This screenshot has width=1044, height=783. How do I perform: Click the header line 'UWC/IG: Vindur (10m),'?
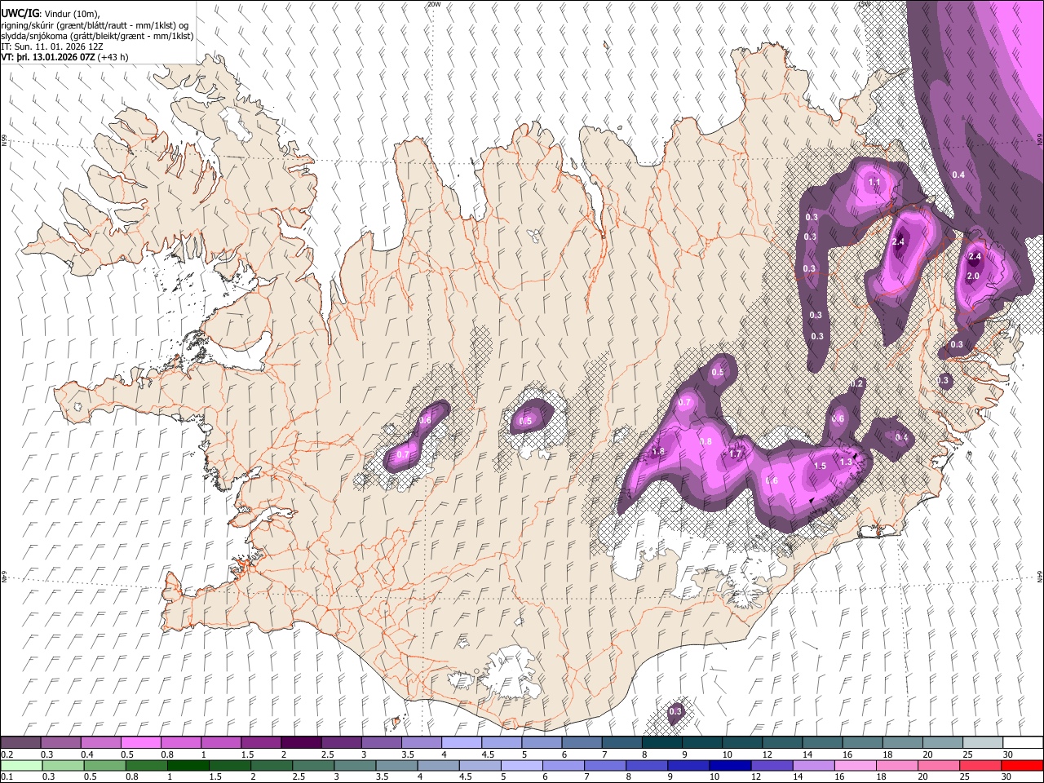[x=51, y=13]
